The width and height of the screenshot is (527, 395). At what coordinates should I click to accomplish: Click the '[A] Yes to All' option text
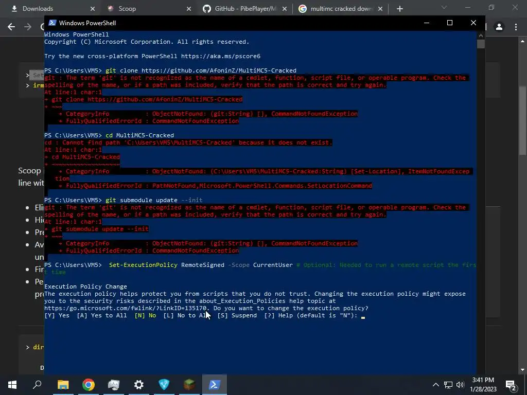[102, 315]
